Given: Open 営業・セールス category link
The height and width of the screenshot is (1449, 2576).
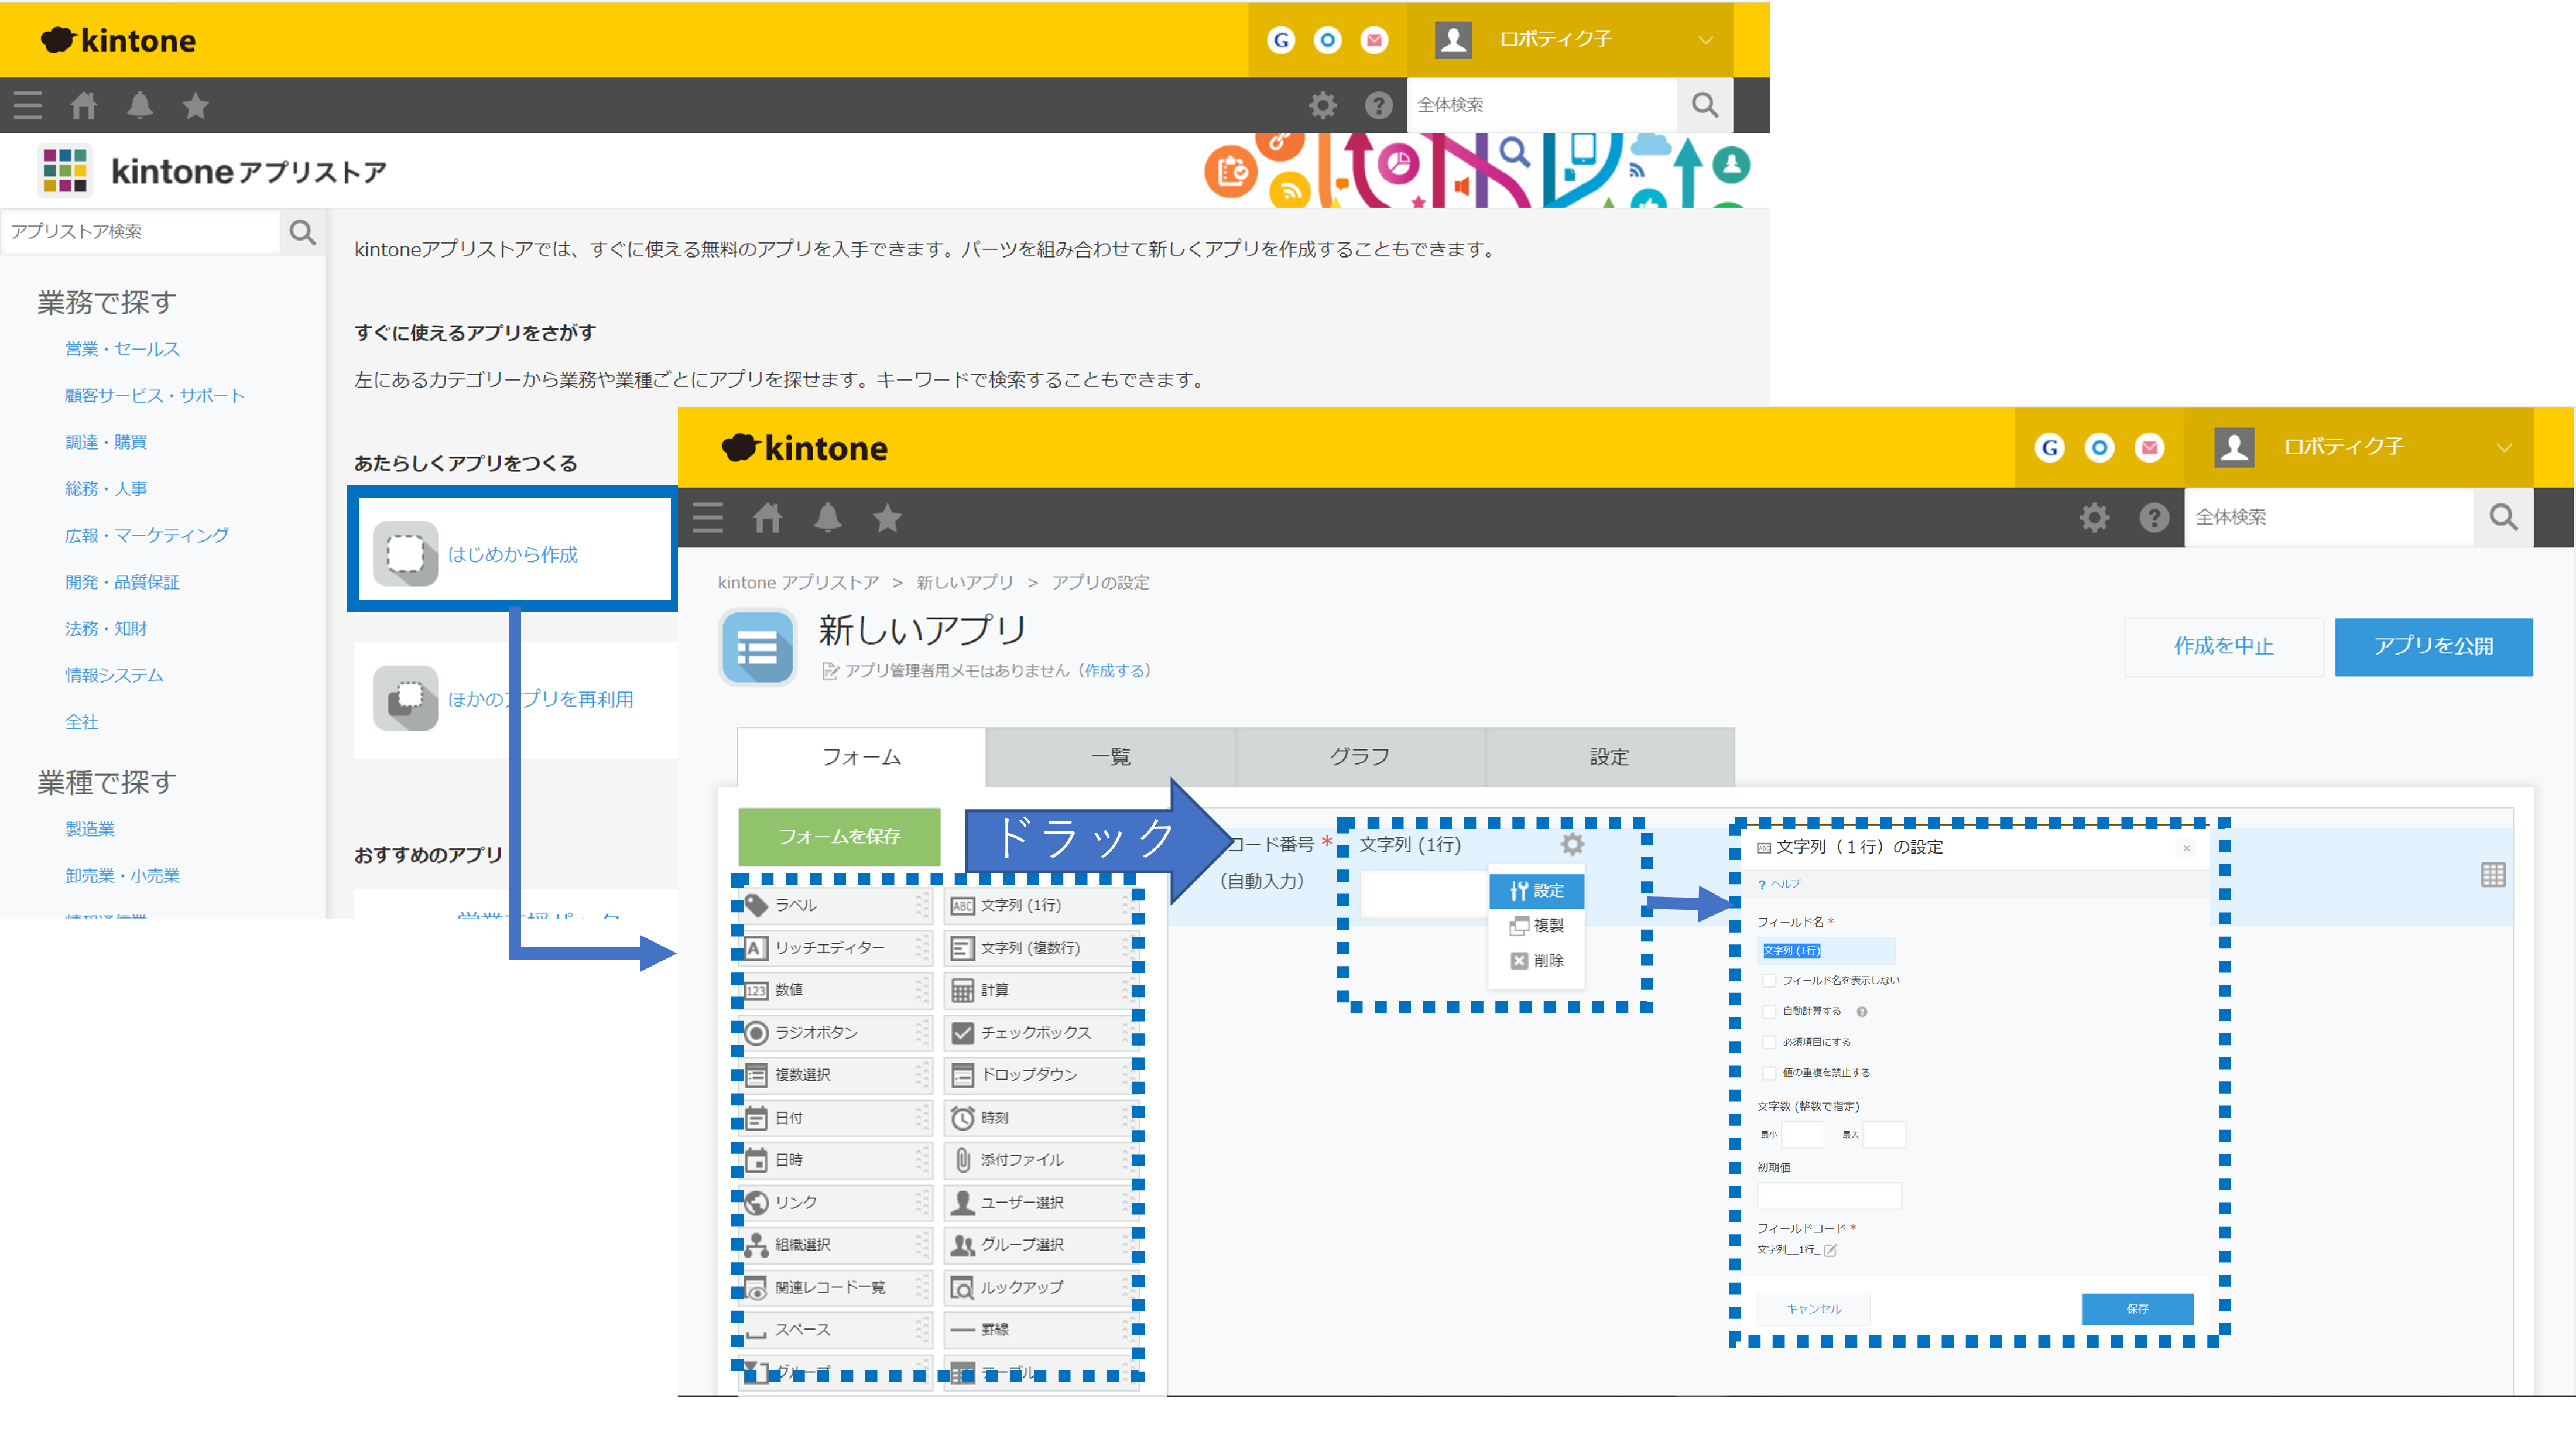Looking at the screenshot, I should 122,349.
